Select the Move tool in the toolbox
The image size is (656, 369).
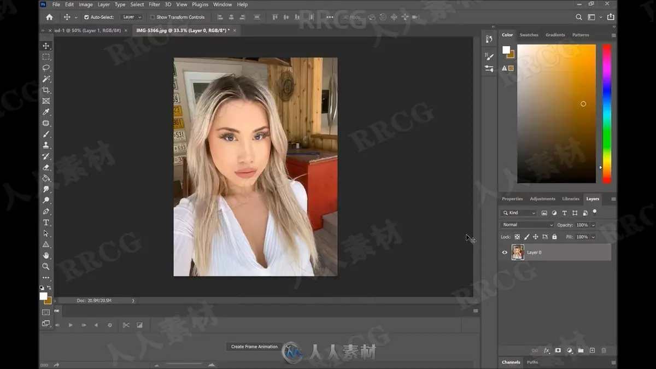tap(46, 46)
